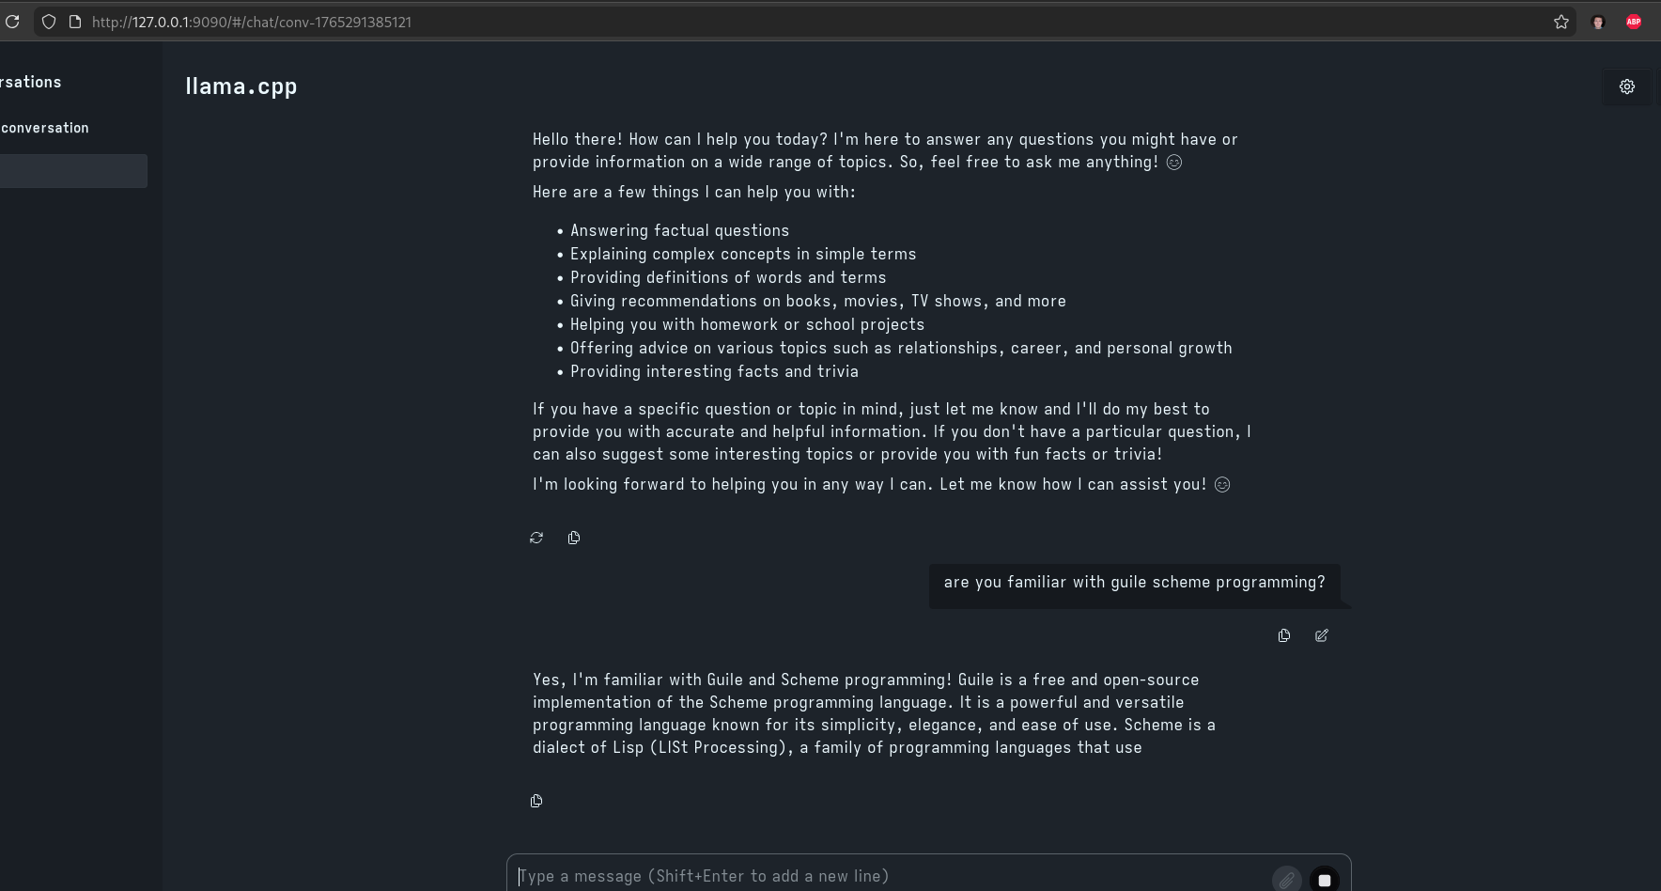Copy the first assistant greeting response
The width and height of the screenshot is (1661, 891).
point(574,538)
